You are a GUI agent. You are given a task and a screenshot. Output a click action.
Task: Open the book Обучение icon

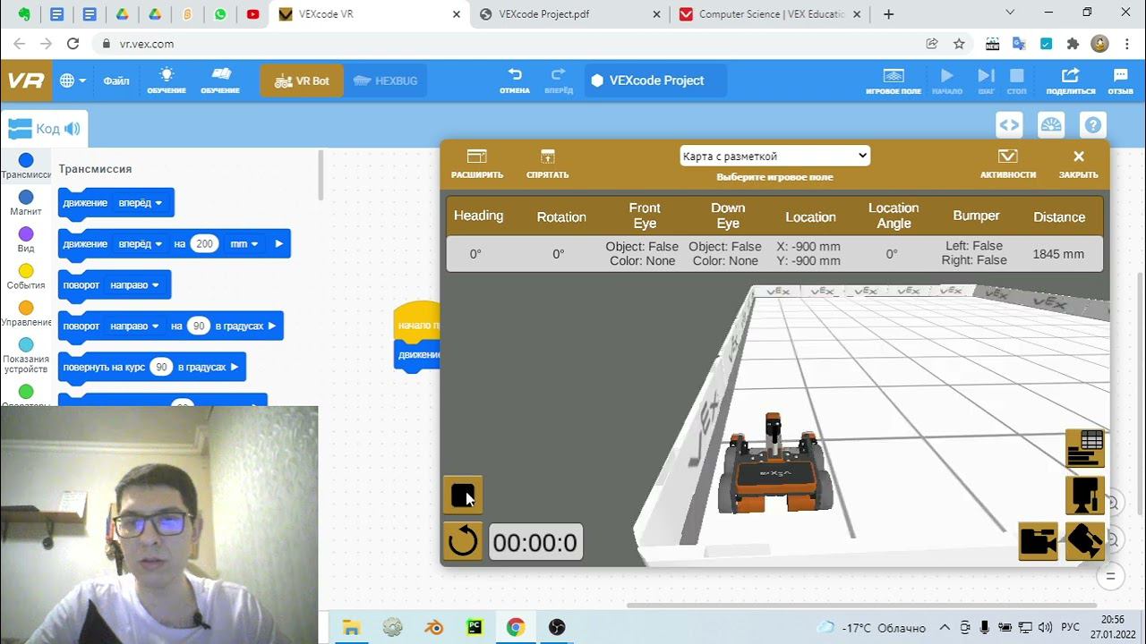pos(220,80)
